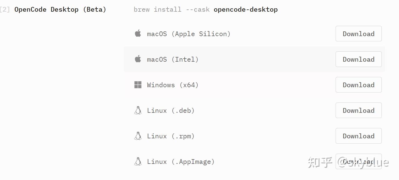Click the Linux (.deb) label
399x180 pixels.
170,111
